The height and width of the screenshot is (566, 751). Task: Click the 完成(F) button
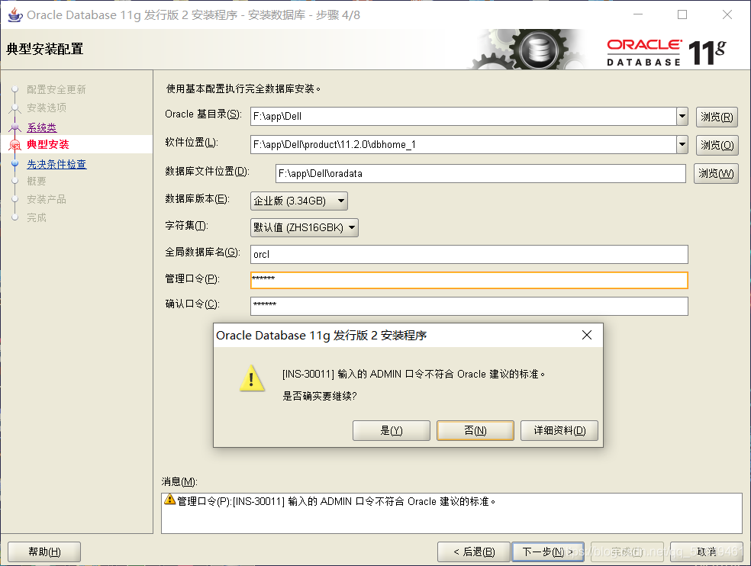tap(627, 552)
